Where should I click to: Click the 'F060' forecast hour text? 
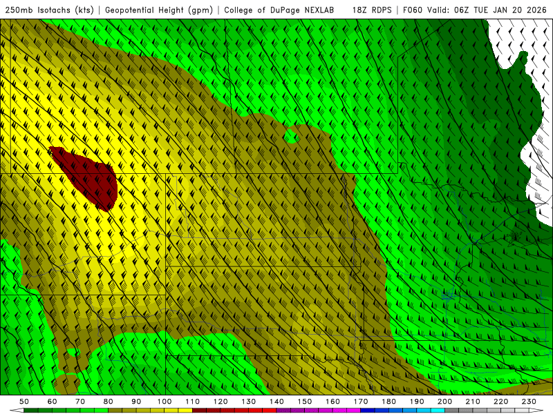coord(413,10)
